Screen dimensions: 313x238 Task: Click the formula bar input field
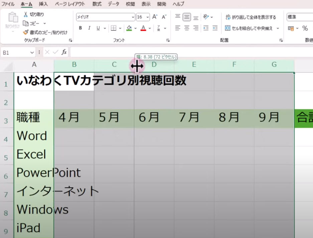pos(192,52)
